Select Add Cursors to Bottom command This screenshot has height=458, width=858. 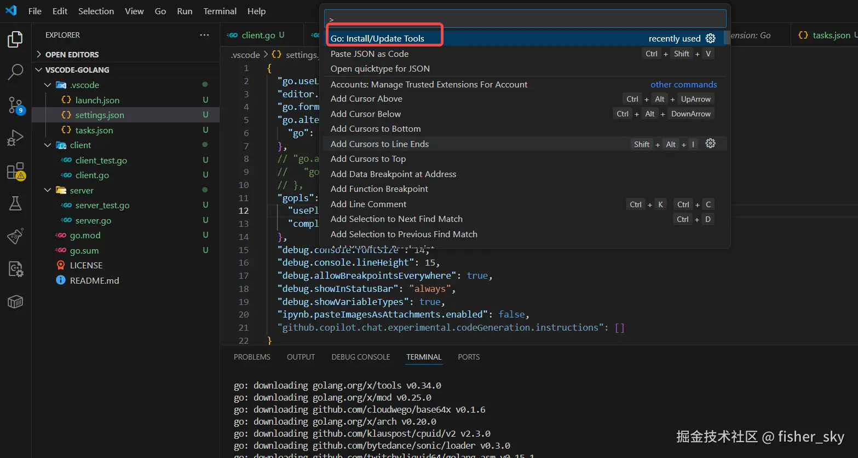(x=525, y=129)
